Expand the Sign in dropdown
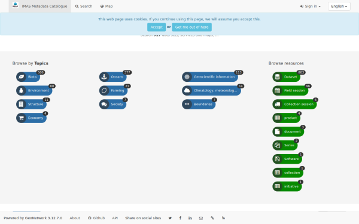Viewport: 359px width, 224px height. pos(310,6)
